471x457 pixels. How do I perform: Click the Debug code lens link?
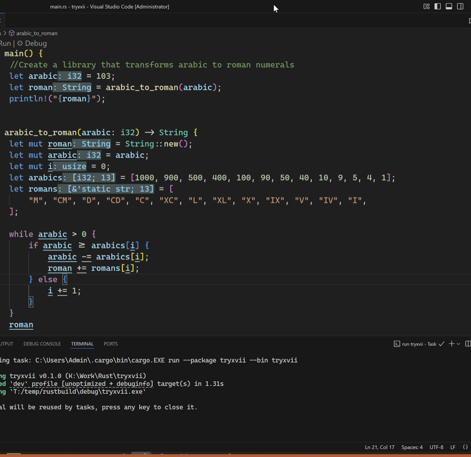point(36,43)
